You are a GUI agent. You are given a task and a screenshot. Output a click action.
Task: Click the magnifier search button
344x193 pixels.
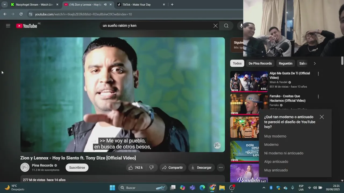point(226,26)
